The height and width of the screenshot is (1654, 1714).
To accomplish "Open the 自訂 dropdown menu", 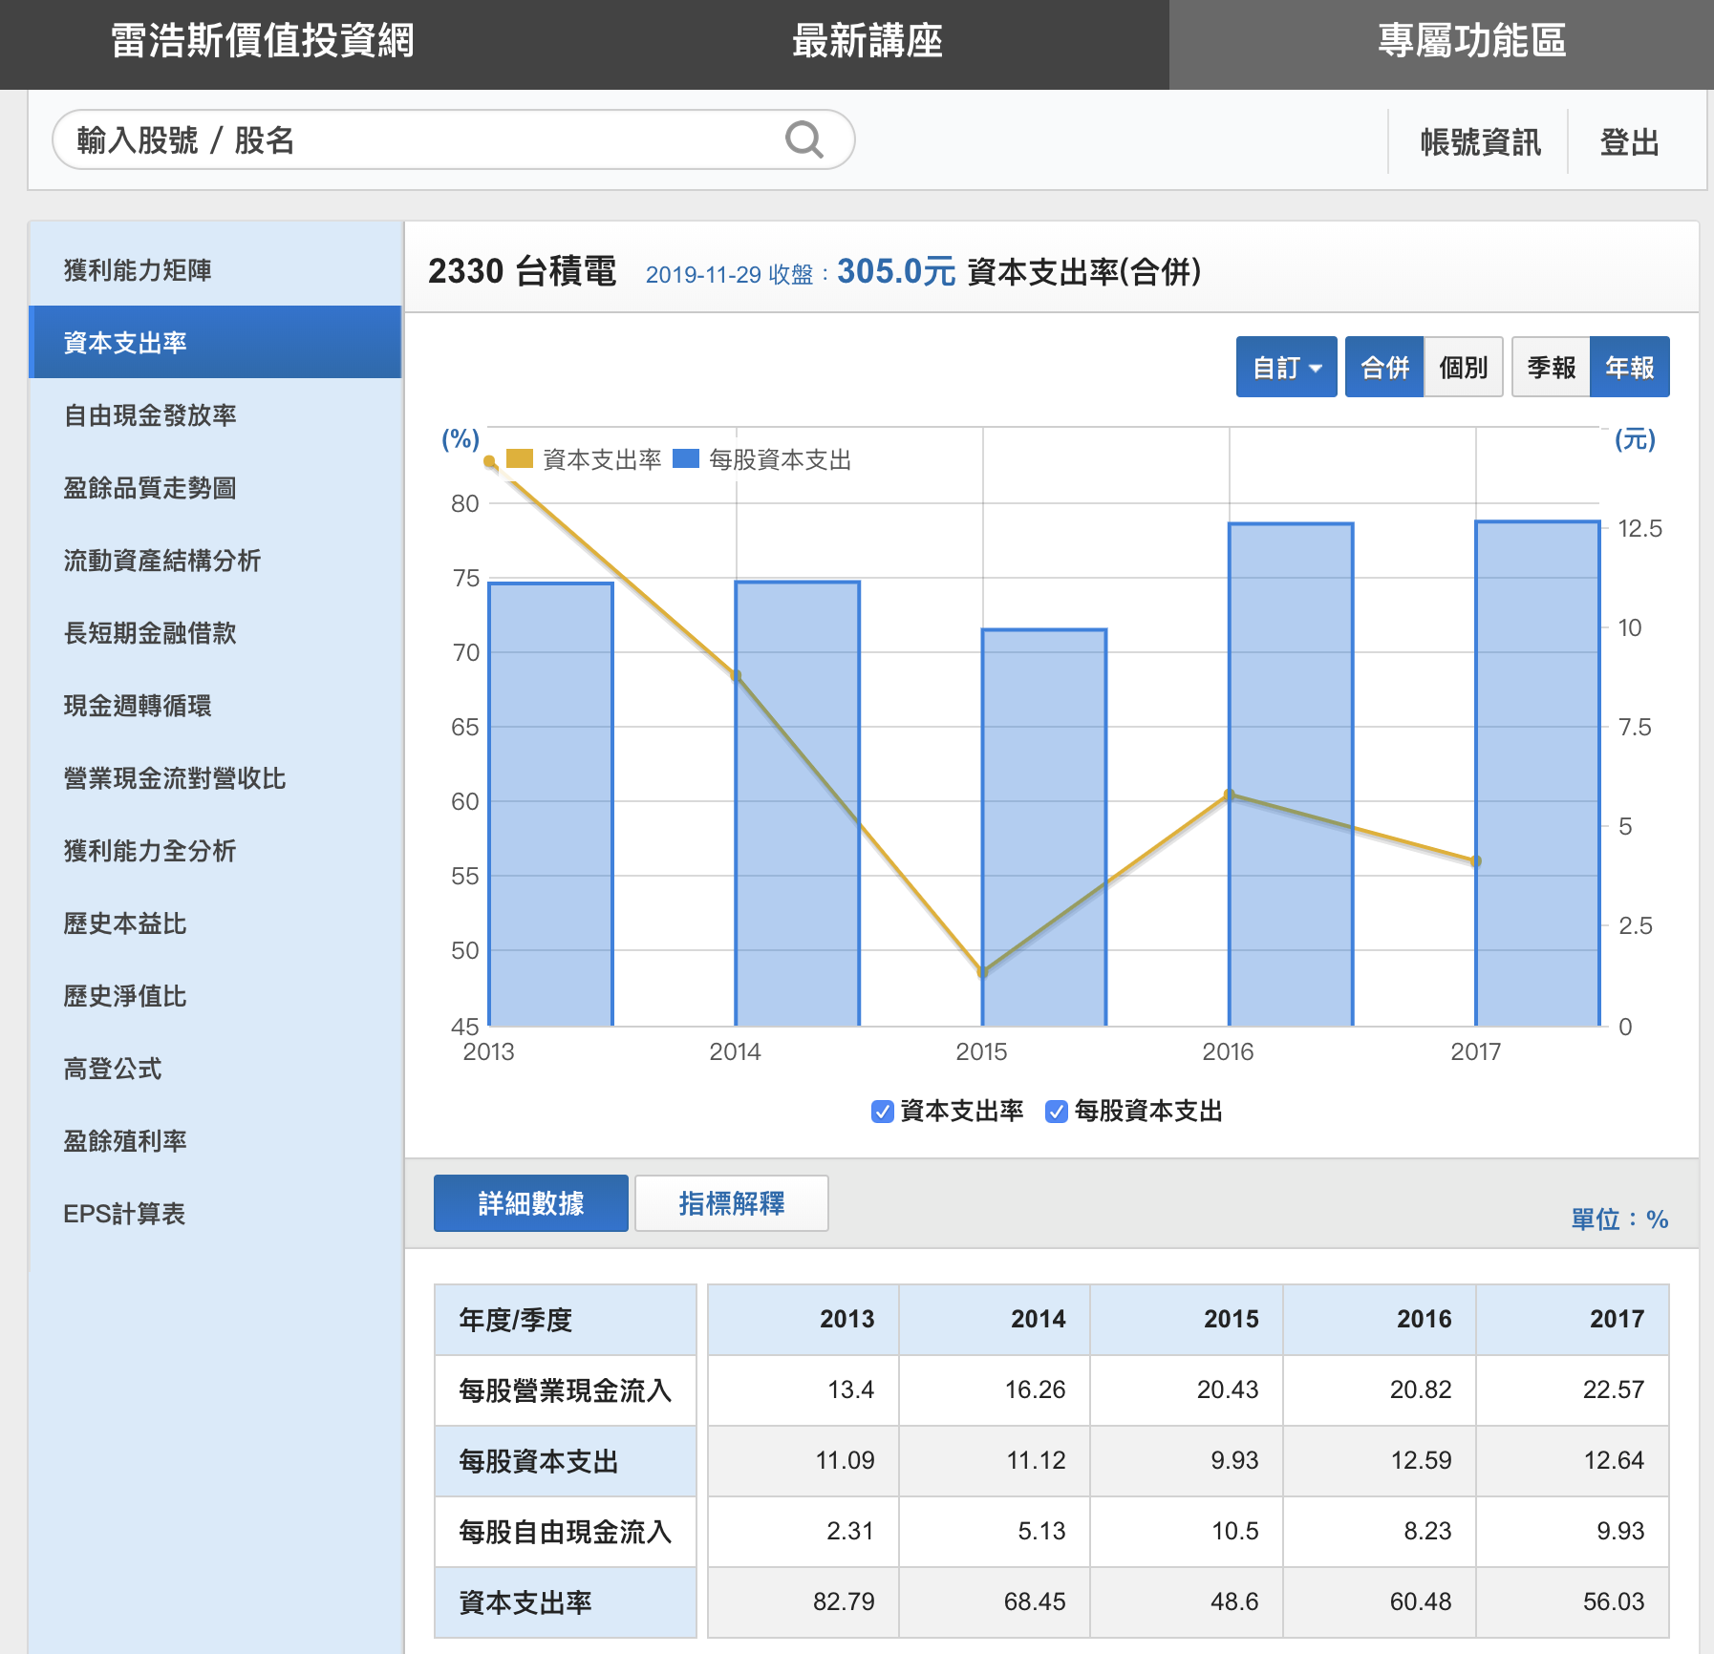I will pos(1286,367).
